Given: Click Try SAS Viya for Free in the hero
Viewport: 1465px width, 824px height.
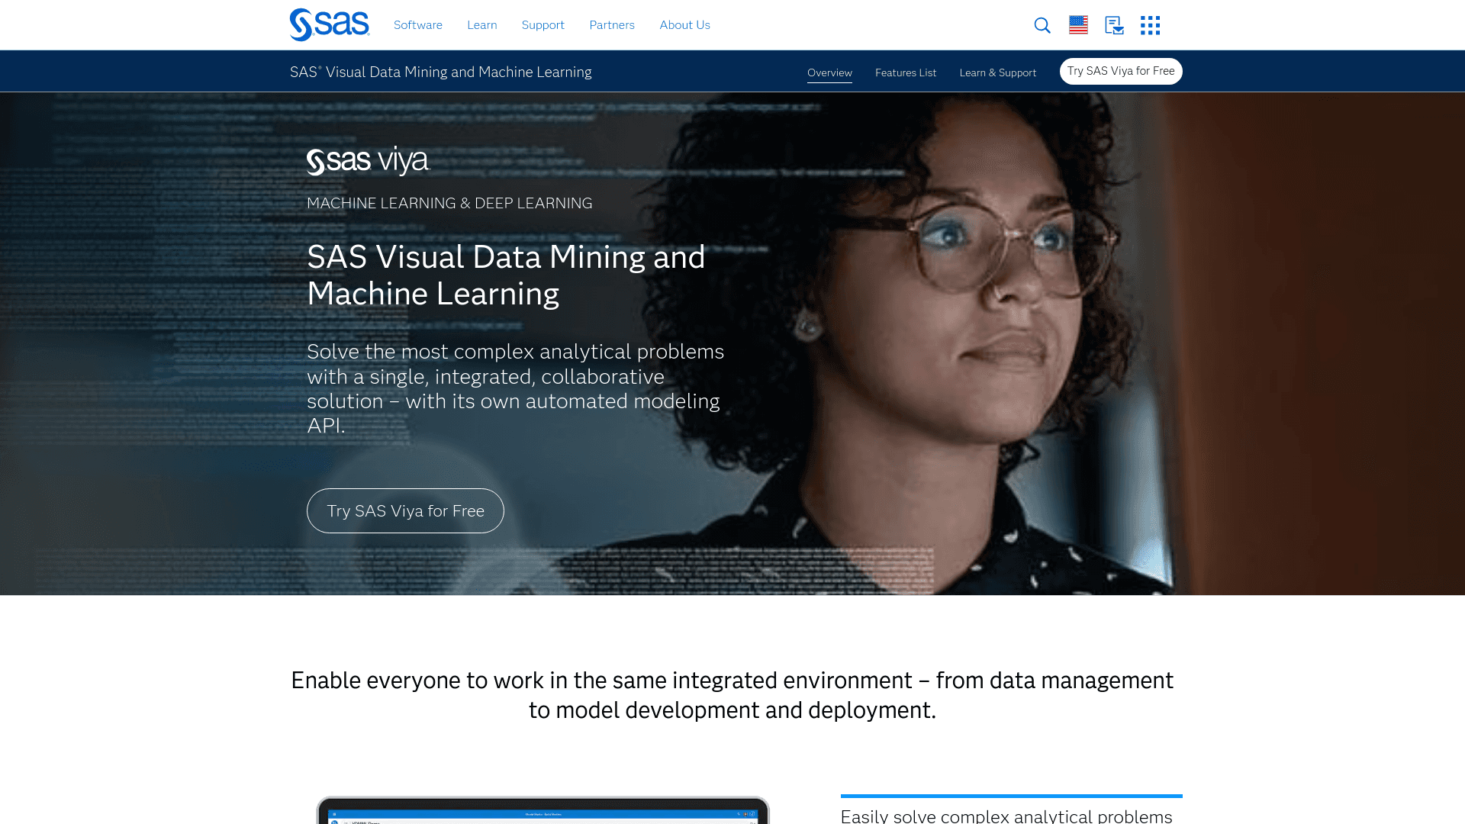Looking at the screenshot, I should click(404, 510).
